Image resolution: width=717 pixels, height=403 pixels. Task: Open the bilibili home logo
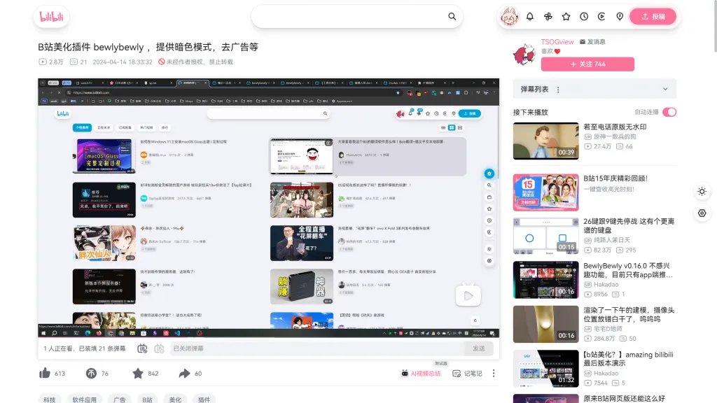[51, 17]
